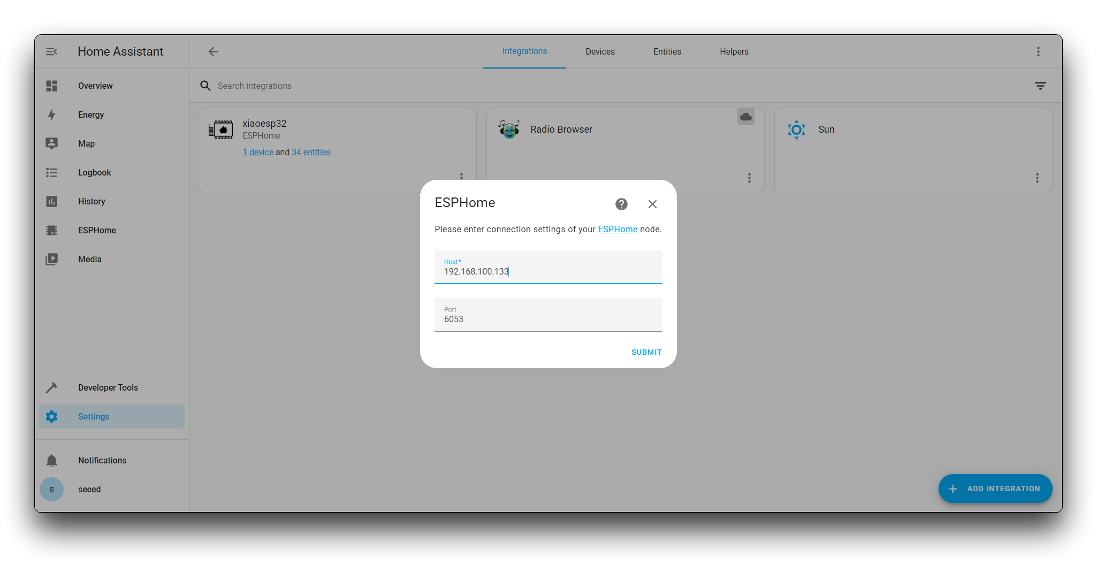1097x564 pixels.
Task: Click the Settings gear icon
Action: pyautogui.click(x=51, y=416)
